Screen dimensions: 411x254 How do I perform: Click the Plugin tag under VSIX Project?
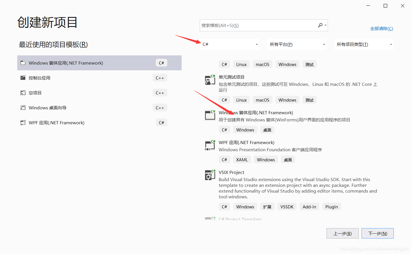click(x=332, y=207)
